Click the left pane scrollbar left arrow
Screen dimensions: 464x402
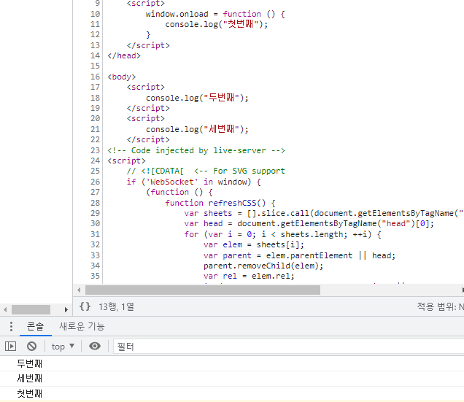[x=5, y=309]
